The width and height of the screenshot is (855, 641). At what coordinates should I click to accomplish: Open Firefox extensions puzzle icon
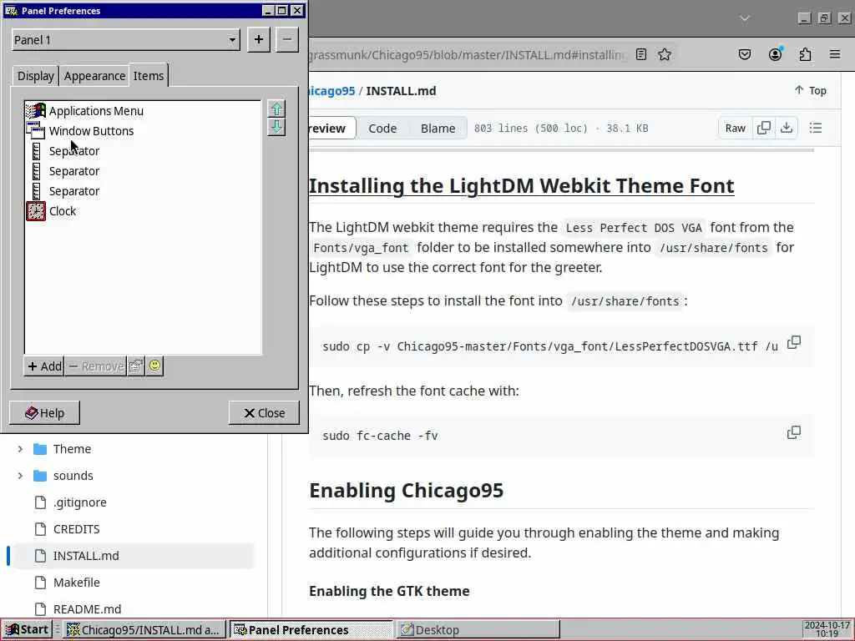805,54
